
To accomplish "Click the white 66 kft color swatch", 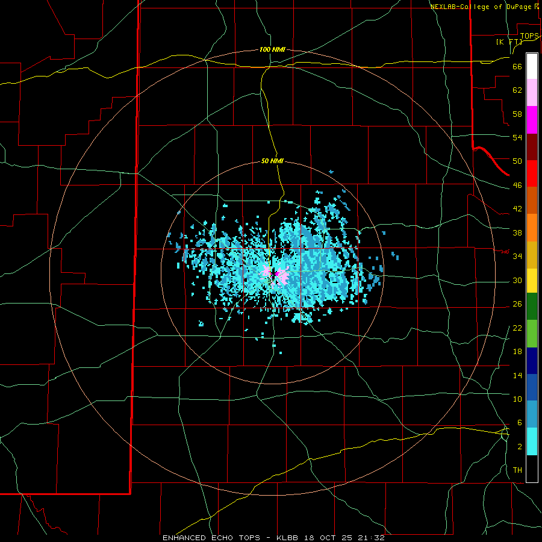I will click(532, 66).
